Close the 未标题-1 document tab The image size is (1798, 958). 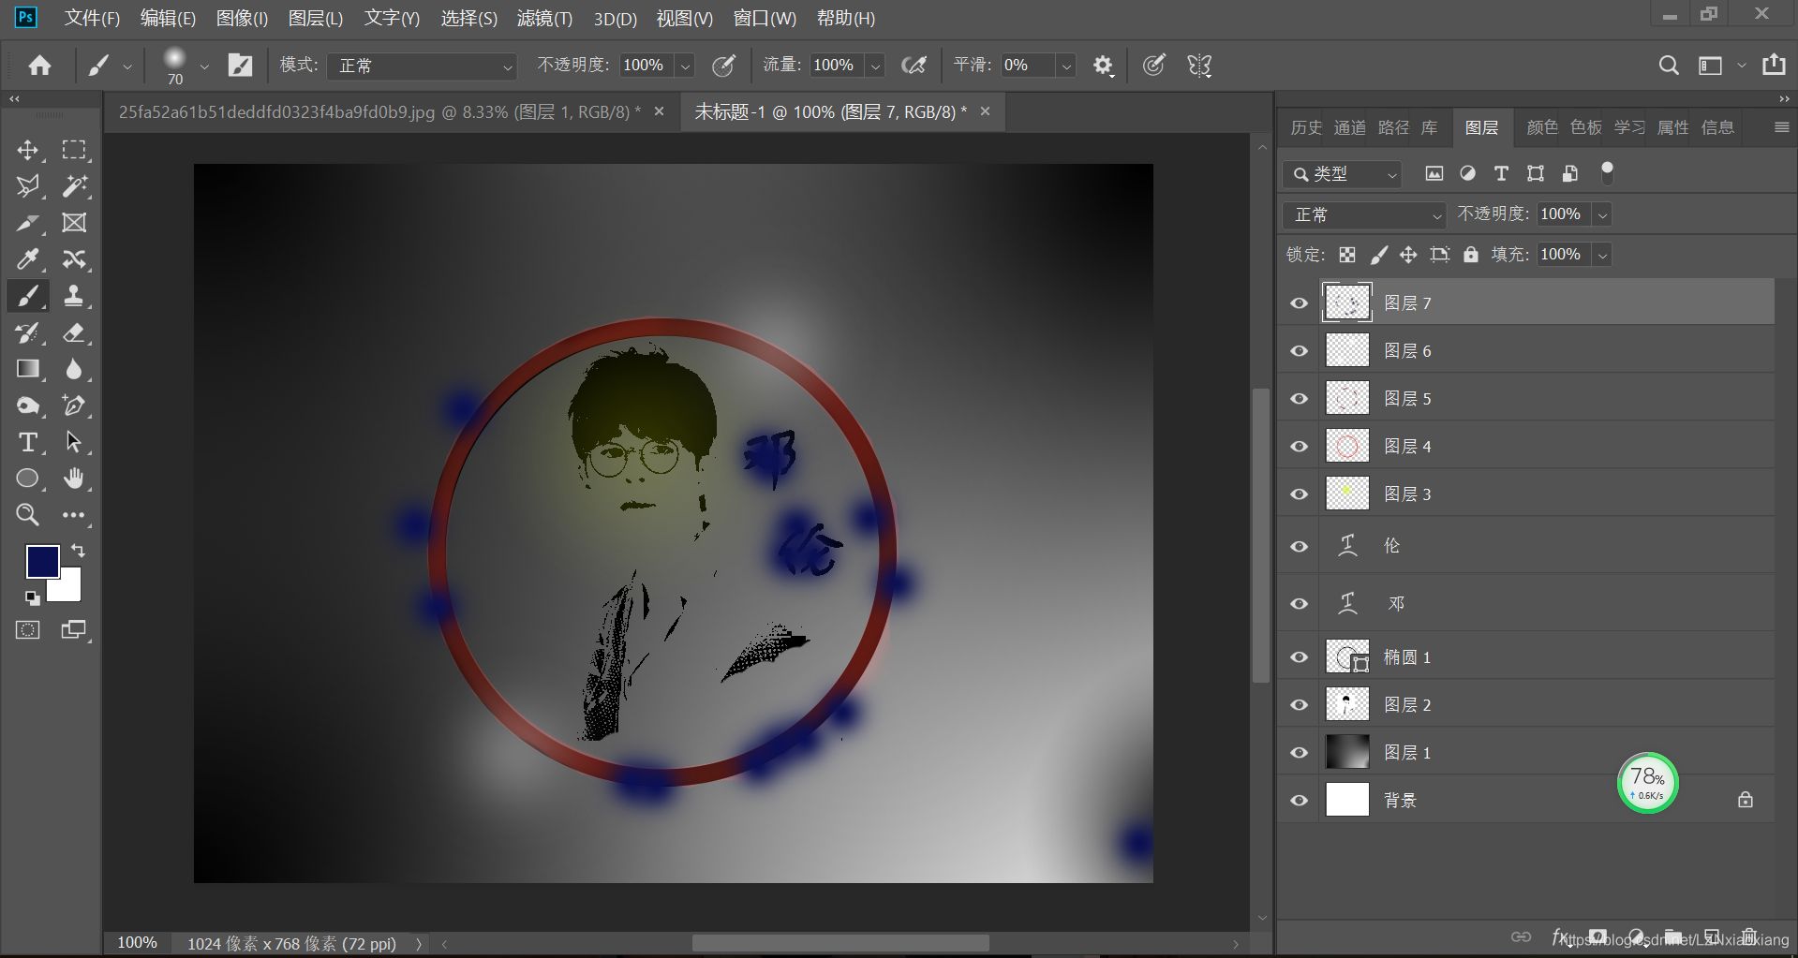[x=985, y=111]
